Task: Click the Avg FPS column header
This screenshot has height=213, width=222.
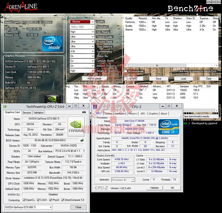Action: click(x=198, y=86)
